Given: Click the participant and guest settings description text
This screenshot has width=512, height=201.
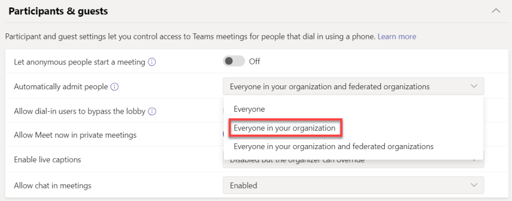Looking at the screenshot, I should click(x=190, y=36).
